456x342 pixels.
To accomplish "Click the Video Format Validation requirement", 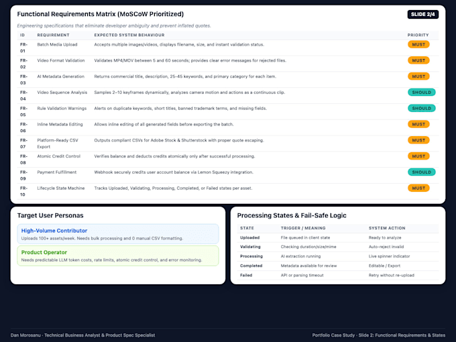I will tap(61, 60).
